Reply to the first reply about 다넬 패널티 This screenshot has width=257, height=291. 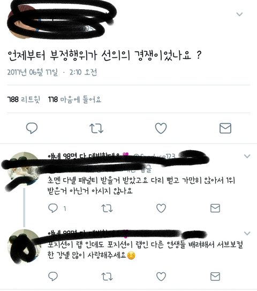click(x=53, y=208)
